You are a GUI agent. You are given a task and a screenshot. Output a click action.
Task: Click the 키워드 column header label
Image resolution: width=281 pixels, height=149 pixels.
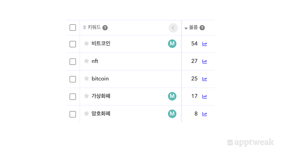pyautogui.click(x=94, y=28)
